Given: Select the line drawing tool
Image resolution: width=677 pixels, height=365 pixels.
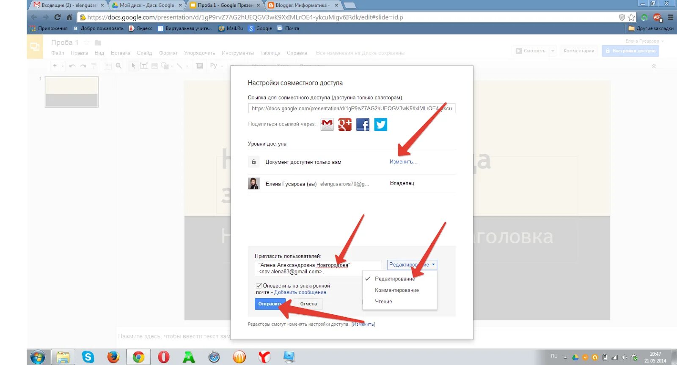Looking at the screenshot, I should (179, 66).
